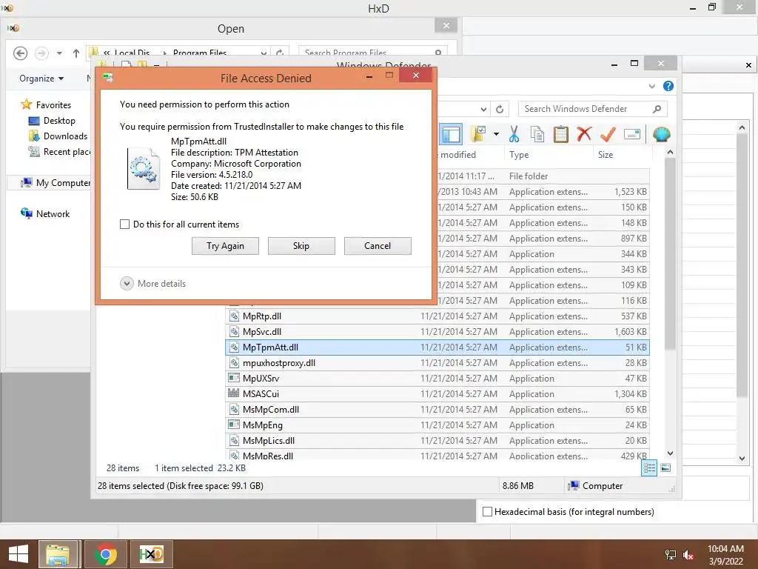
Task: Switch to large icons view in status bar
Action: click(x=665, y=468)
